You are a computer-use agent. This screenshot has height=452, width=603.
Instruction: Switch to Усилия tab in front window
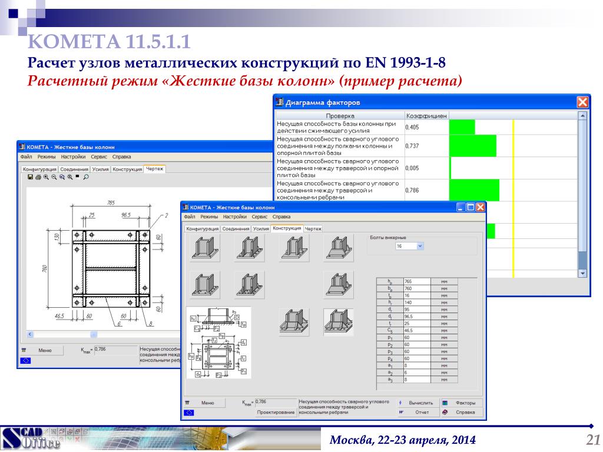[x=261, y=229]
